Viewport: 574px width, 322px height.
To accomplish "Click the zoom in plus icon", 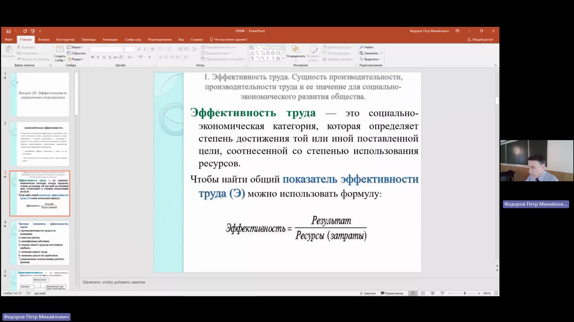I will coord(479,293).
